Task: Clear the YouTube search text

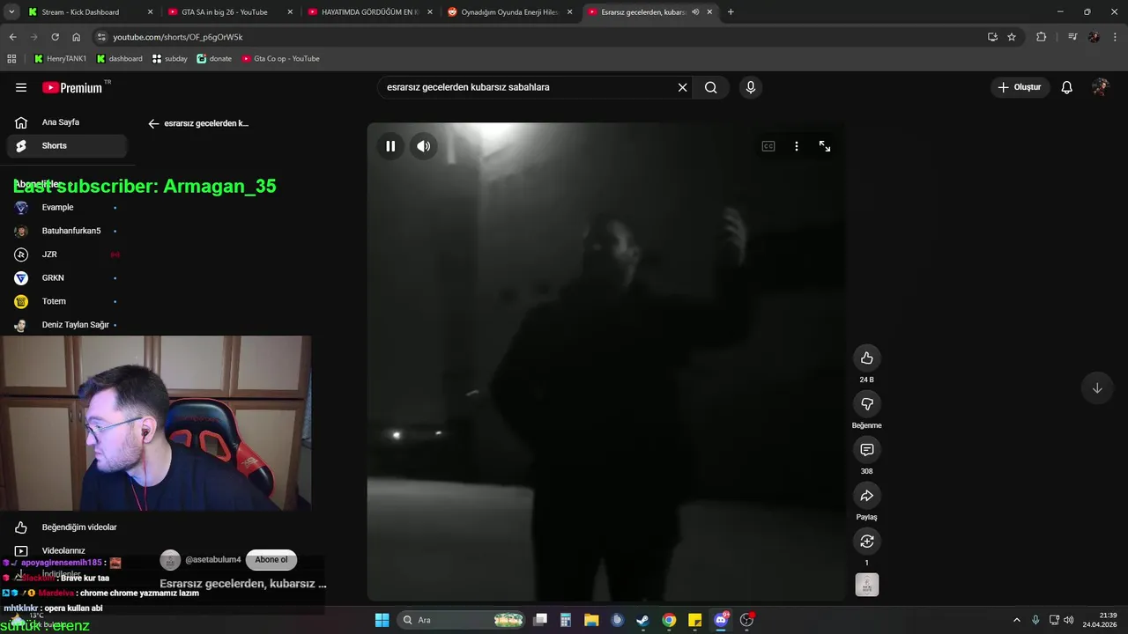Action: coord(682,87)
